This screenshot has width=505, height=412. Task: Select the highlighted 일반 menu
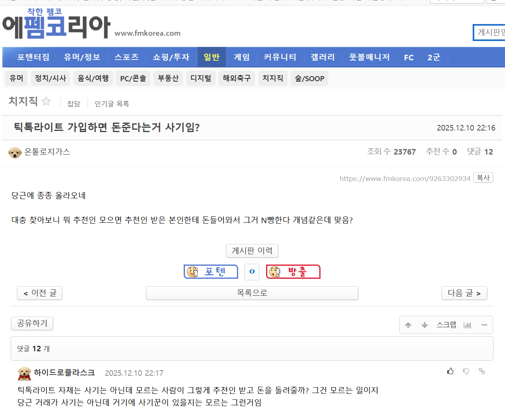point(212,57)
